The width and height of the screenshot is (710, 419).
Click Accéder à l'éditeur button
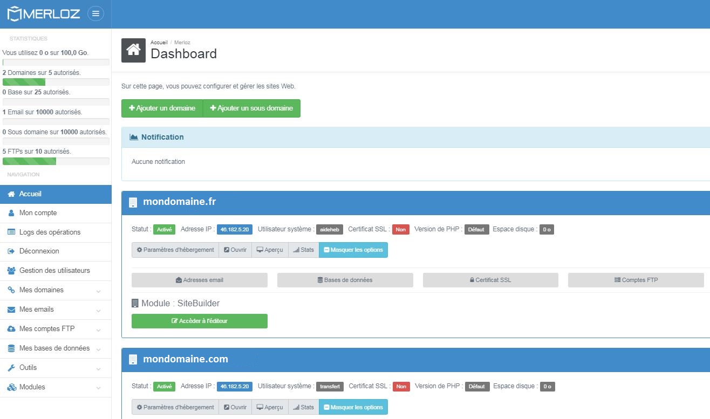pos(200,321)
